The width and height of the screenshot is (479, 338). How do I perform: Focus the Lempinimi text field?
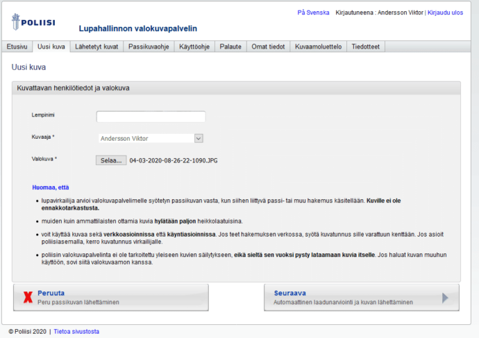point(151,117)
